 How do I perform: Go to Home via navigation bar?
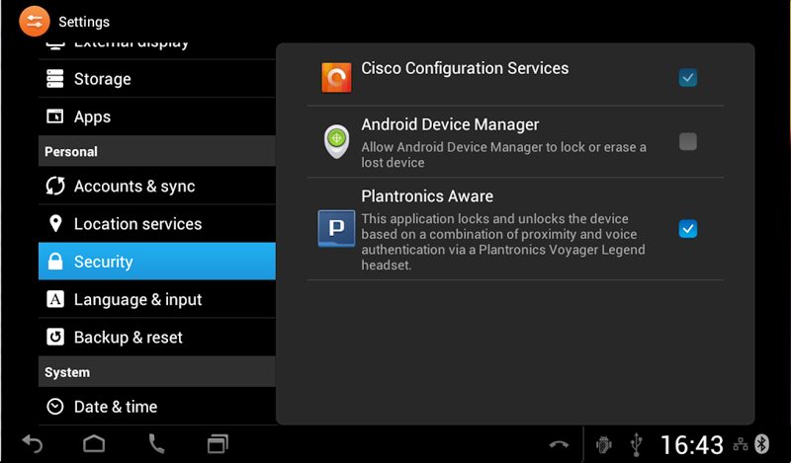coord(94,443)
